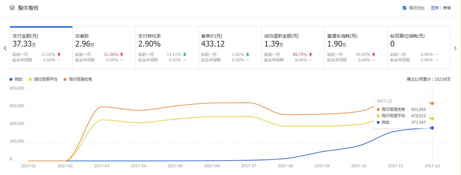Screen dimensions: 461x175
Task: Click green down arrow under 支付转化率
Action: click(185, 54)
